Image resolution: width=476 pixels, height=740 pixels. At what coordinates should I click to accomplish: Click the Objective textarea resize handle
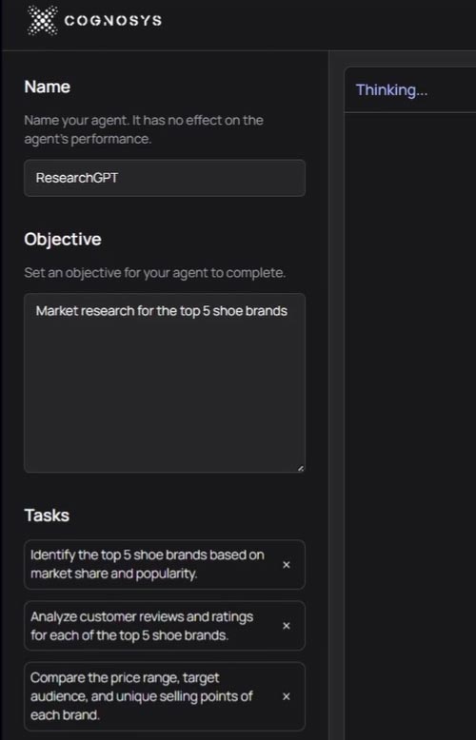pos(300,468)
